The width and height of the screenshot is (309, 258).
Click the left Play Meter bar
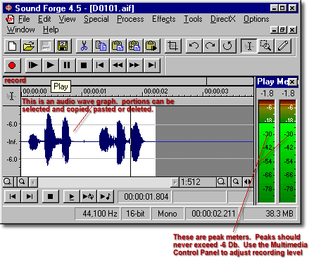tap(267, 151)
